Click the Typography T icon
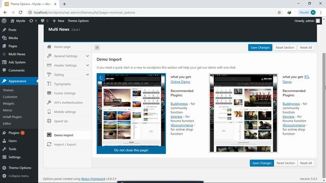The image size is (326, 183). coord(49,84)
